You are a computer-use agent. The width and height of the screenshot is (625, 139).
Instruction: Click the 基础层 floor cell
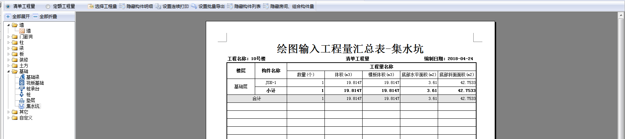(x=241, y=87)
